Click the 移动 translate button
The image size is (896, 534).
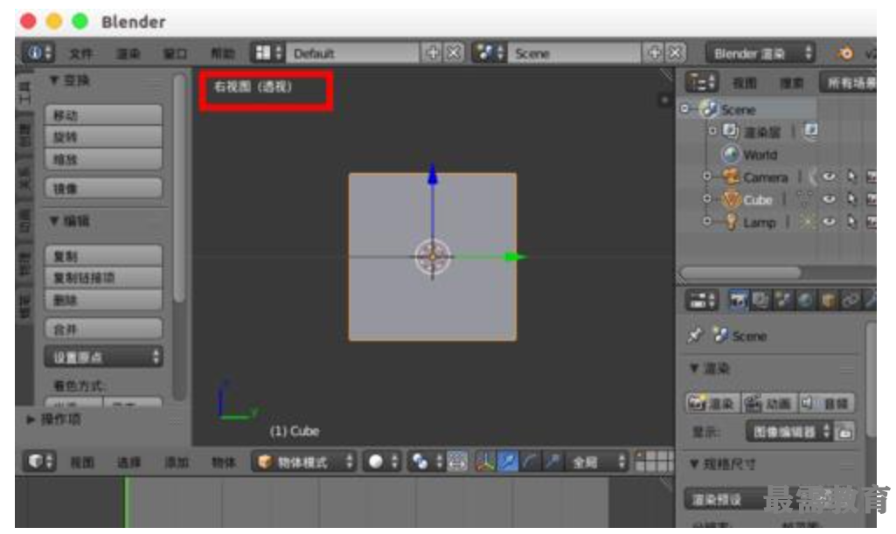point(103,114)
